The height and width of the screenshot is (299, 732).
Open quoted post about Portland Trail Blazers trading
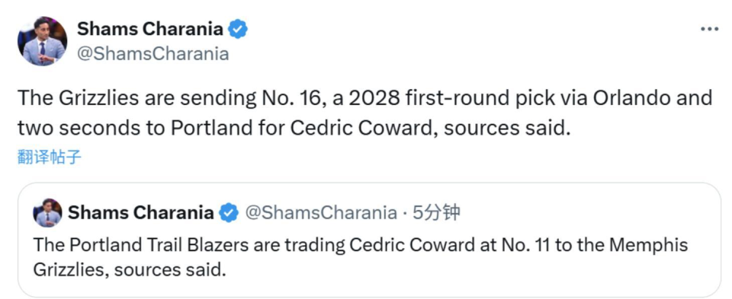pyautogui.click(x=369, y=240)
